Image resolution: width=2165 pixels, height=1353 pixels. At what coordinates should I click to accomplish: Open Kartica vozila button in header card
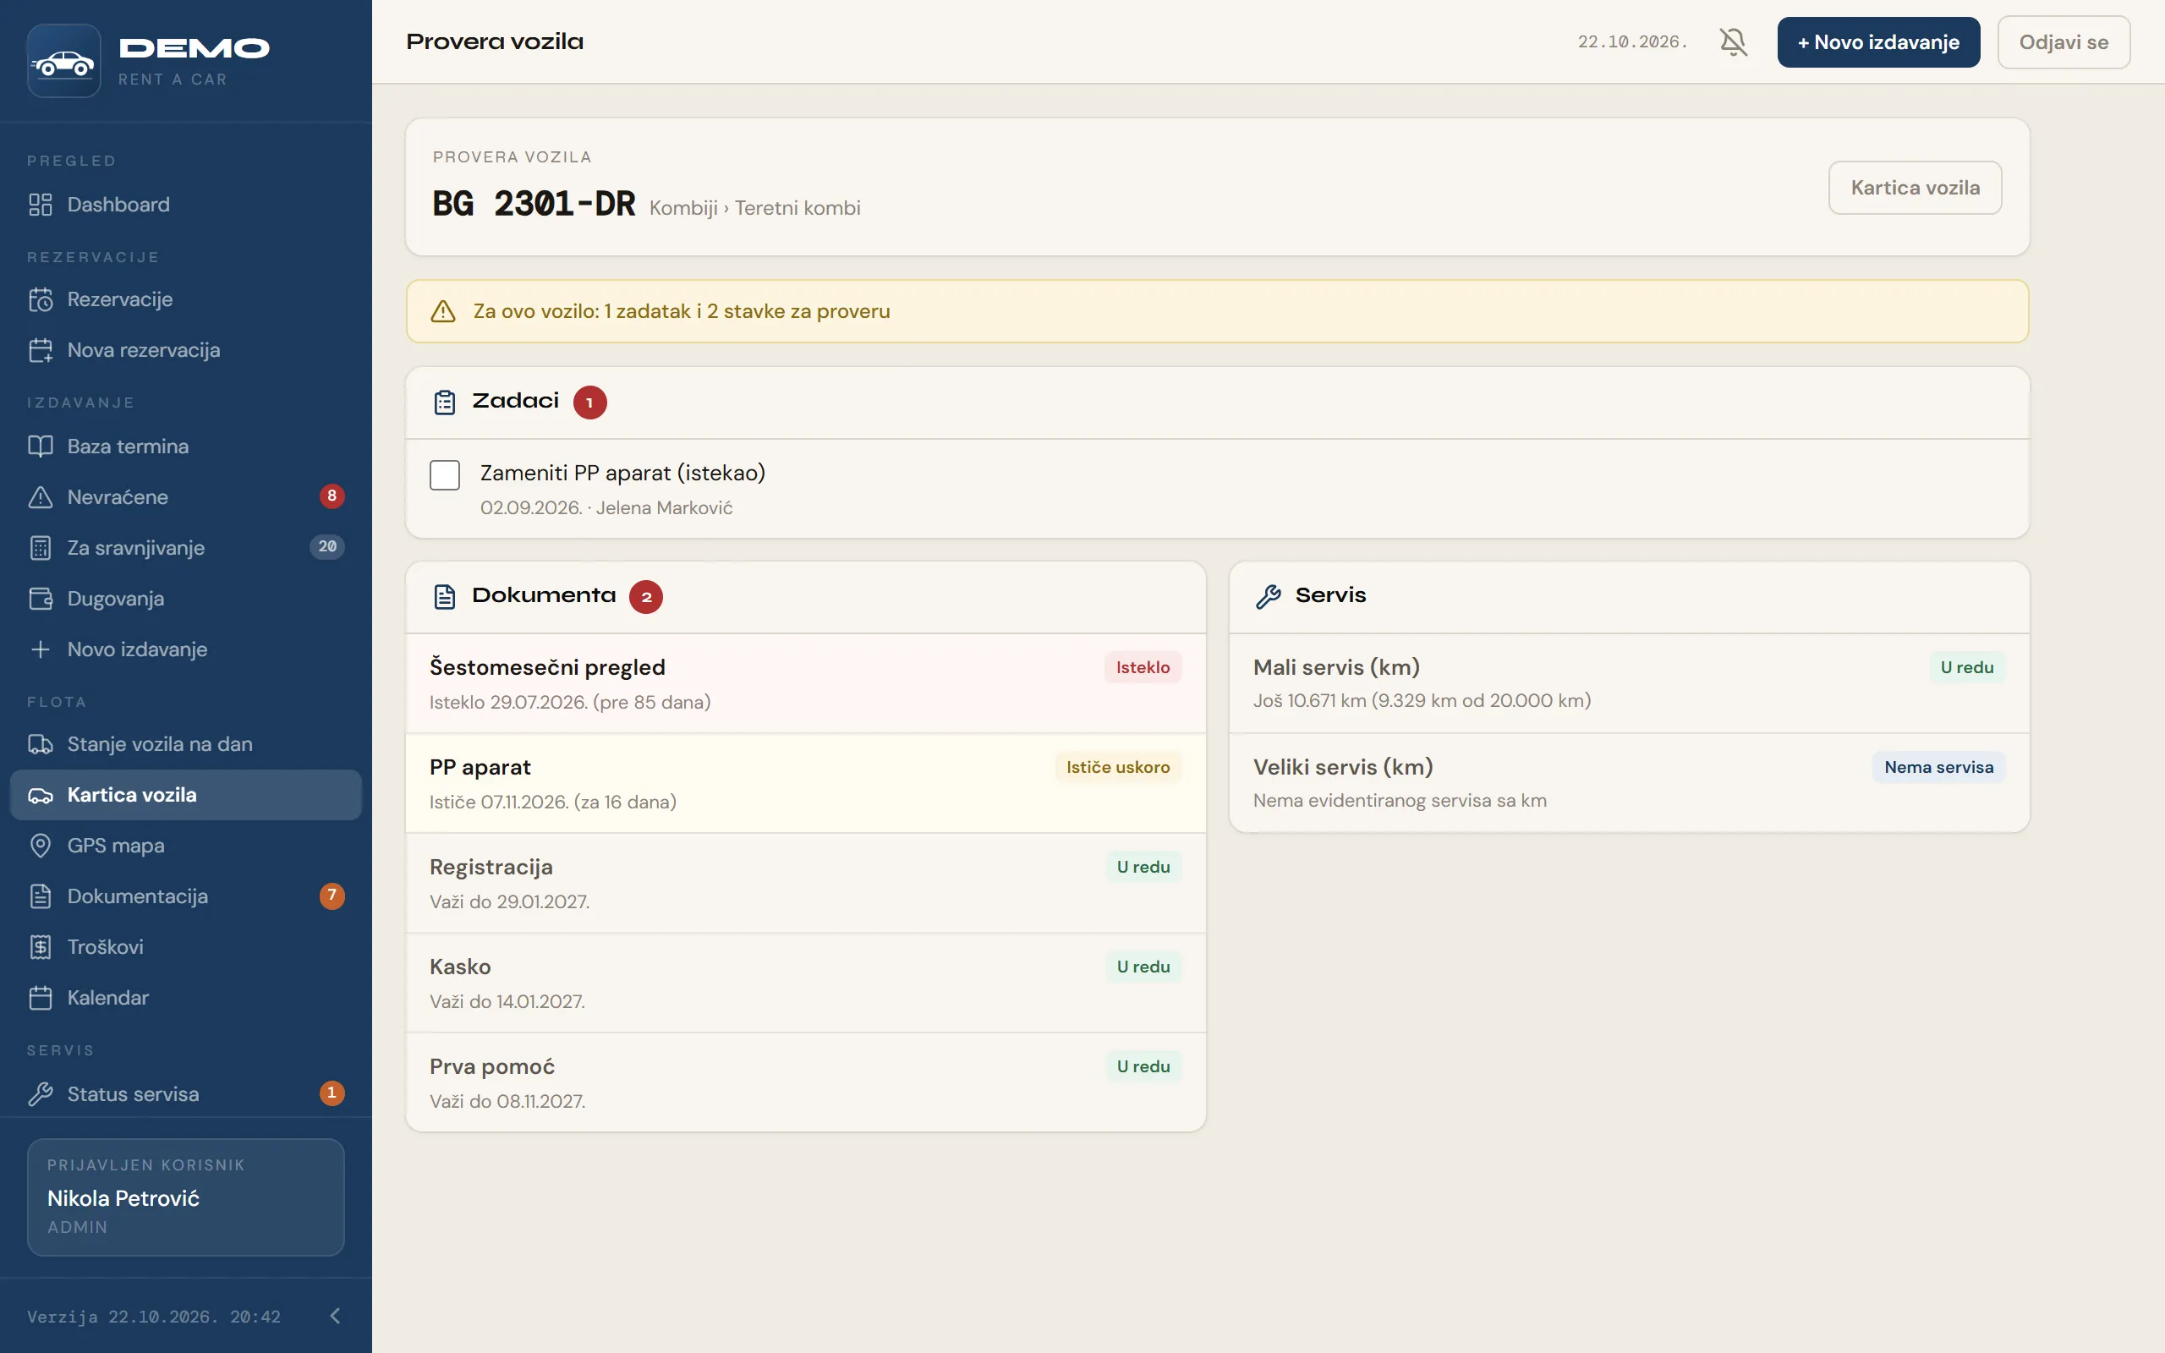(x=1915, y=188)
